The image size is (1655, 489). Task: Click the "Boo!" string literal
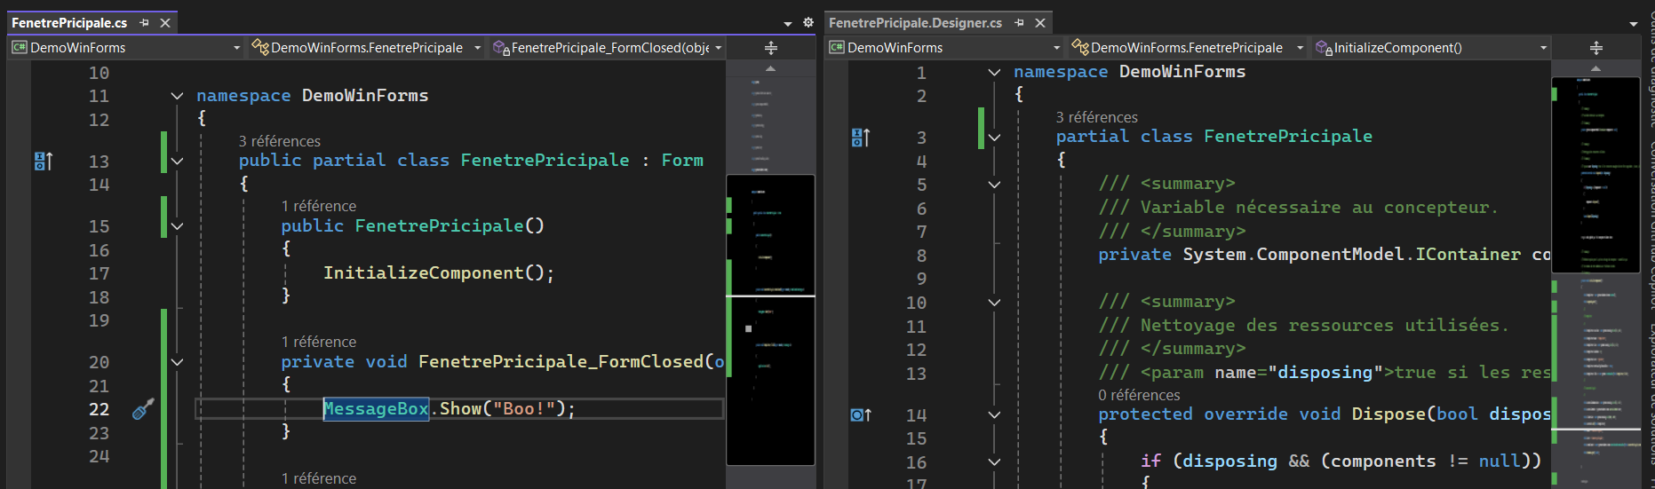(x=524, y=409)
